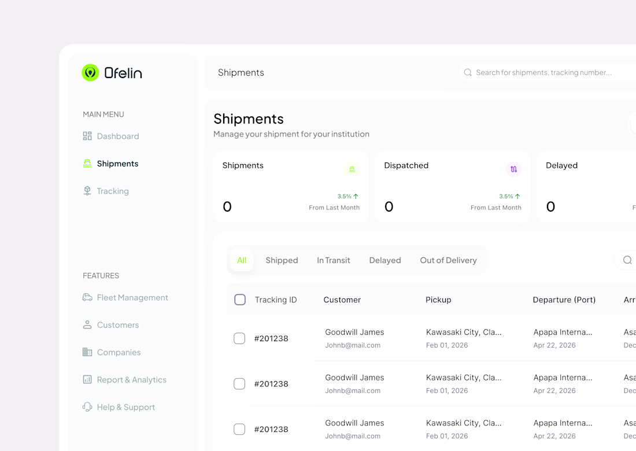Click Apapa Interna... departure in first row

(x=563, y=332)
